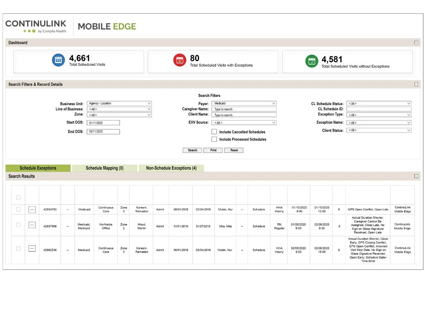Click the 4,661 total visits number
Viewport: 425px width, 319px height.
79,58
